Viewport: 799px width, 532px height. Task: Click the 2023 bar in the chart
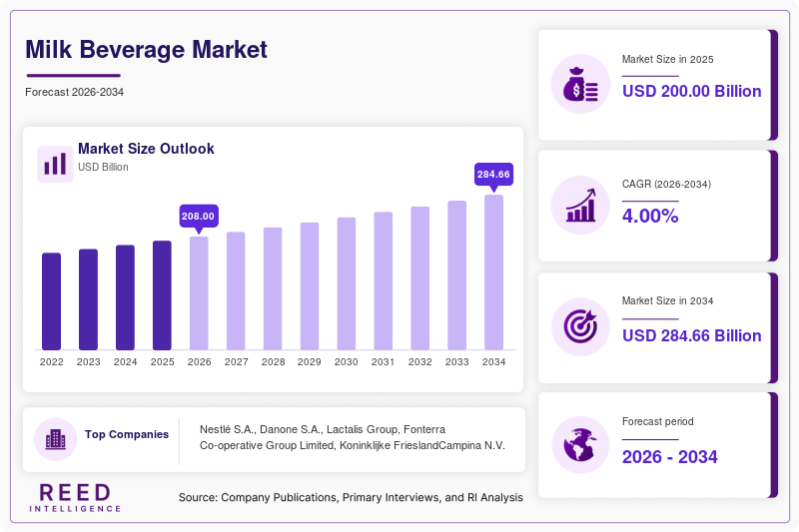(x=88, y=299)
